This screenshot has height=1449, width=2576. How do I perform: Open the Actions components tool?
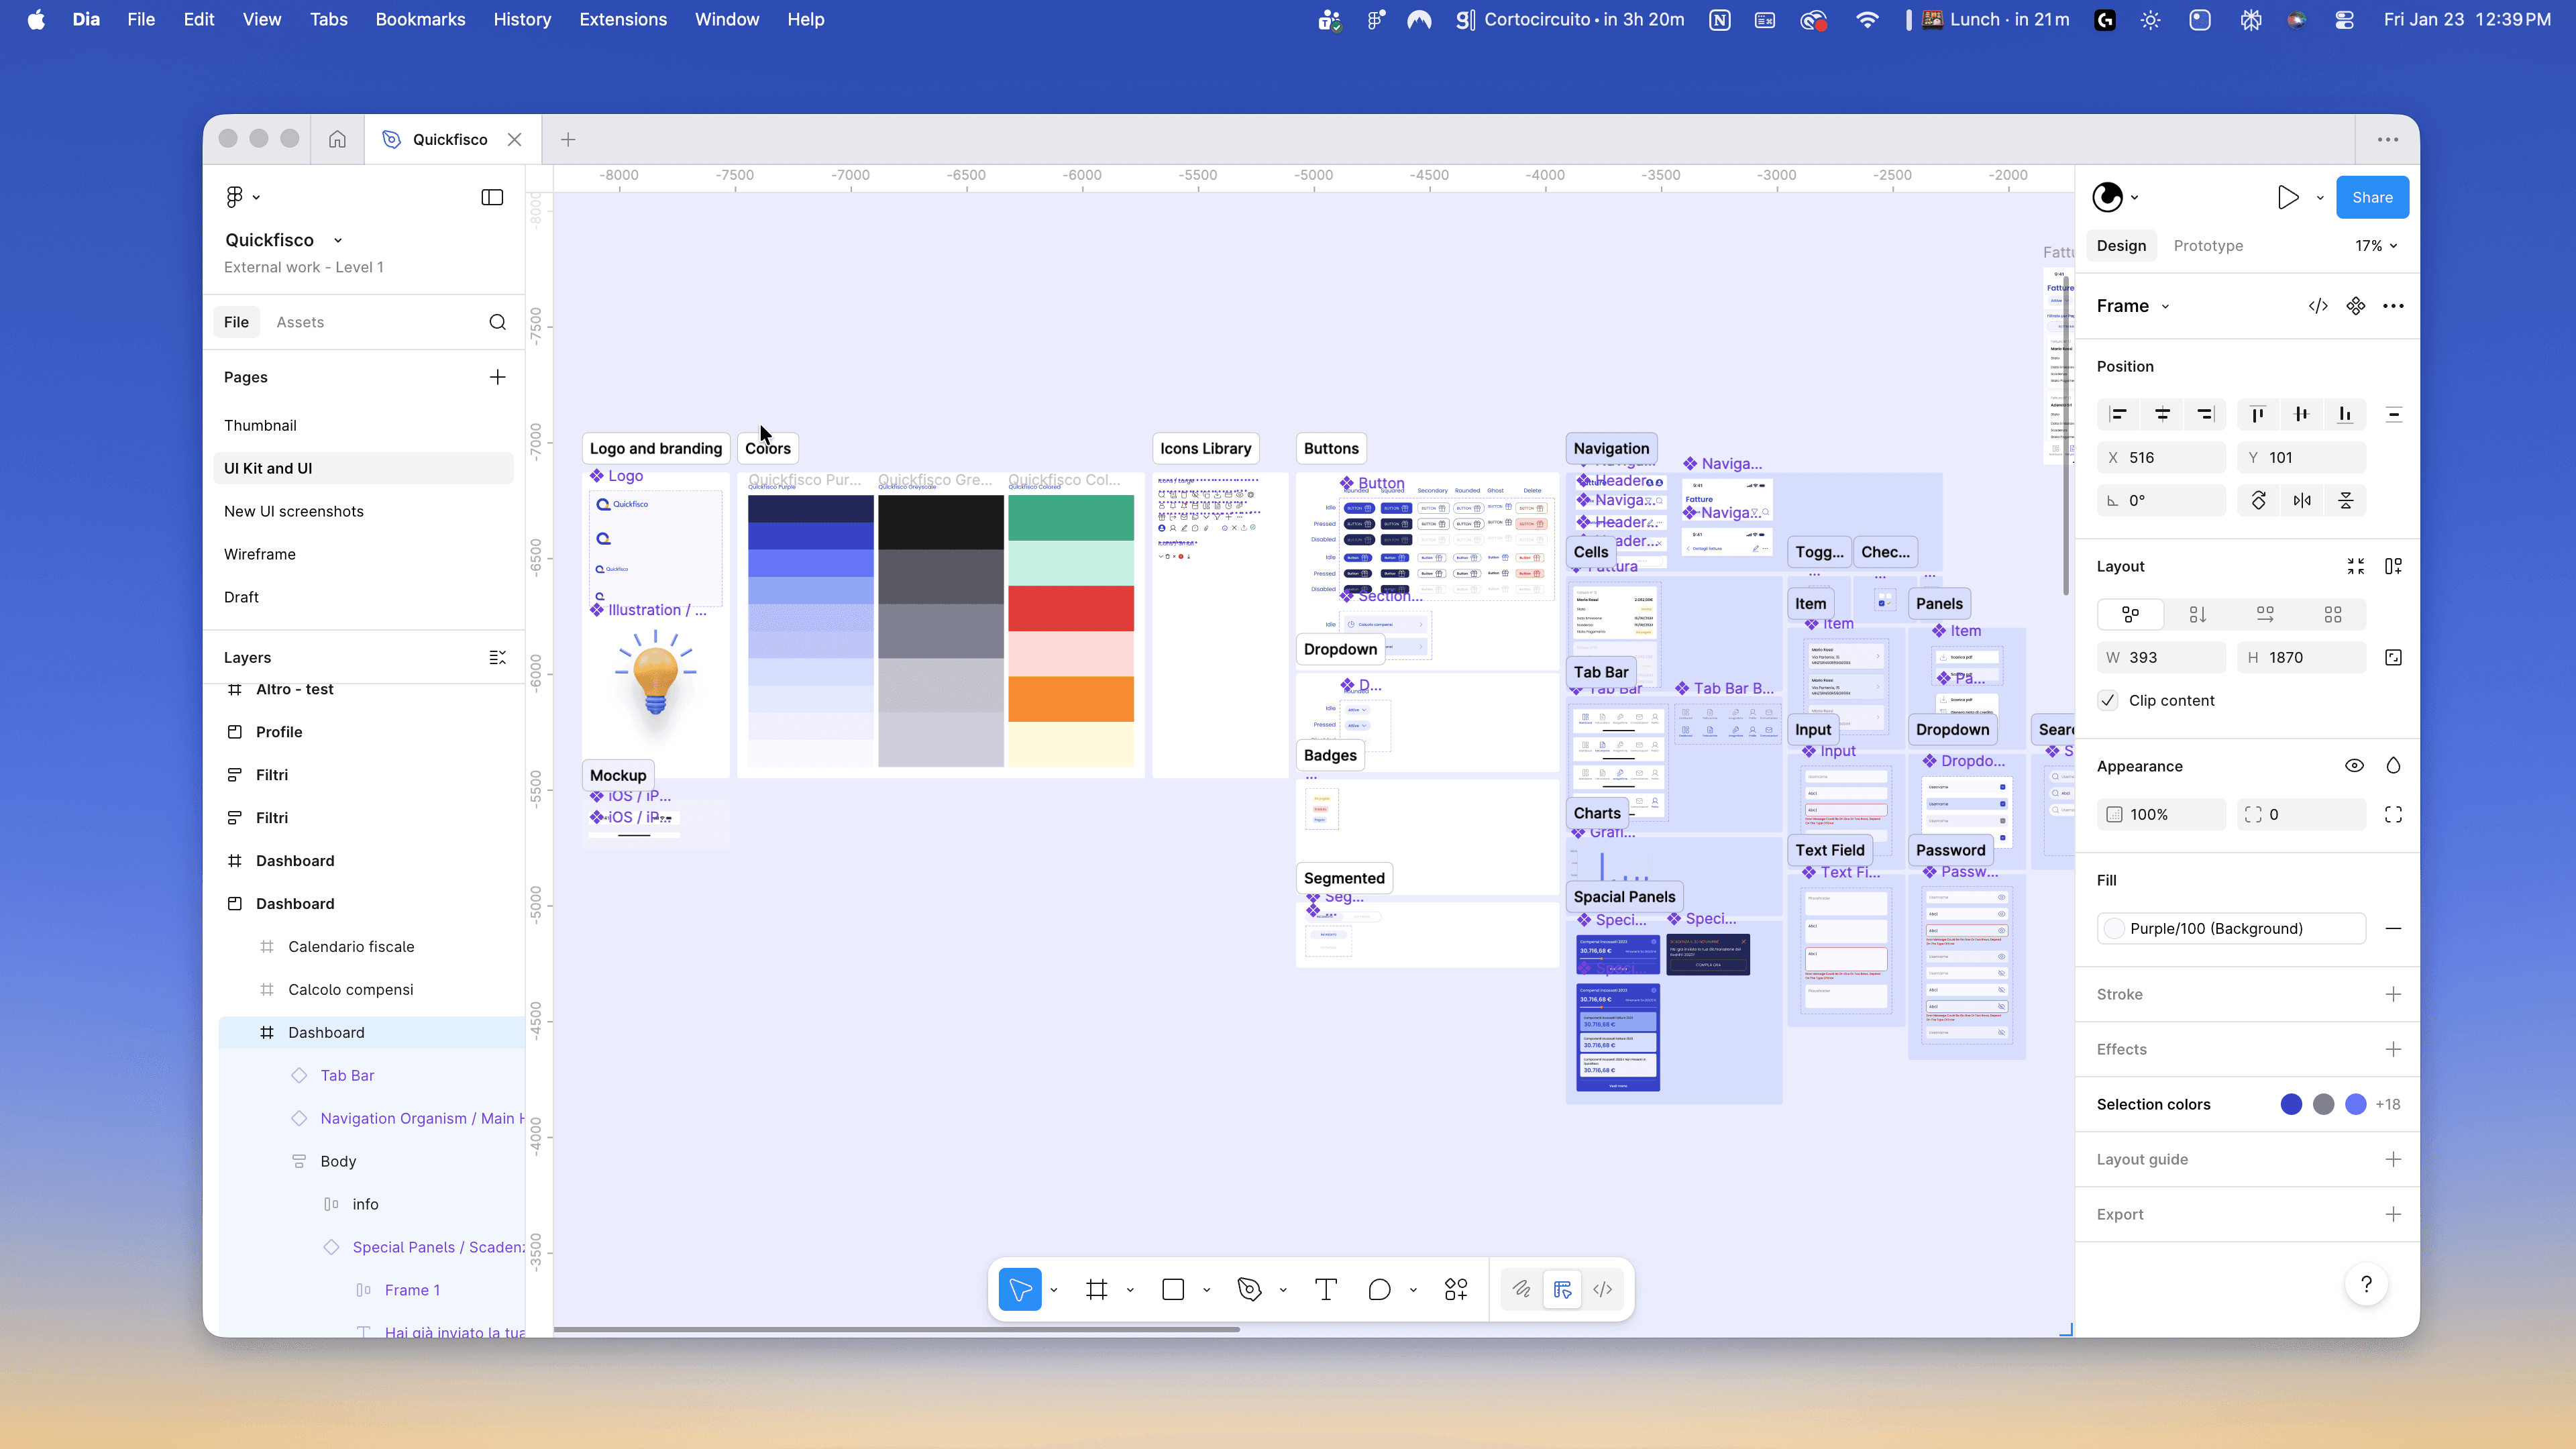click(1456, 1290)
